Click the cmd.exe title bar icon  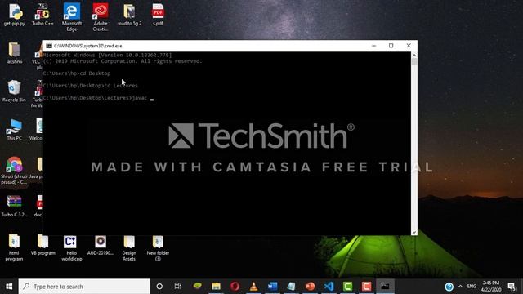tap(49, 46)
